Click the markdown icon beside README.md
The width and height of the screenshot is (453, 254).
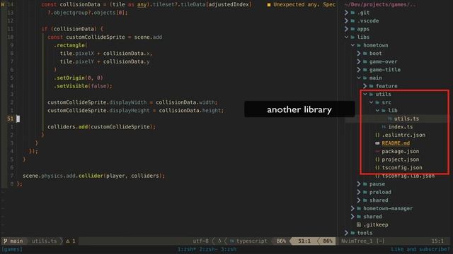(x=377, y=143)
